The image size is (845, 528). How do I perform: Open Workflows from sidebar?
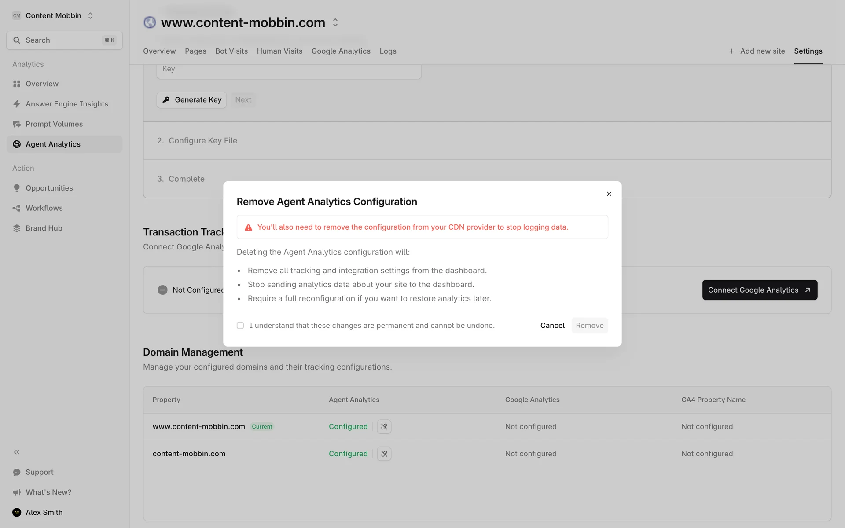(x=44, y=208)
